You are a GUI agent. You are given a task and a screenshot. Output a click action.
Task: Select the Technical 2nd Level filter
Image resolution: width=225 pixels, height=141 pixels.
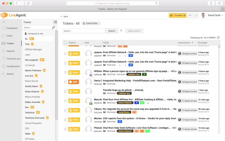click(37, 118)
